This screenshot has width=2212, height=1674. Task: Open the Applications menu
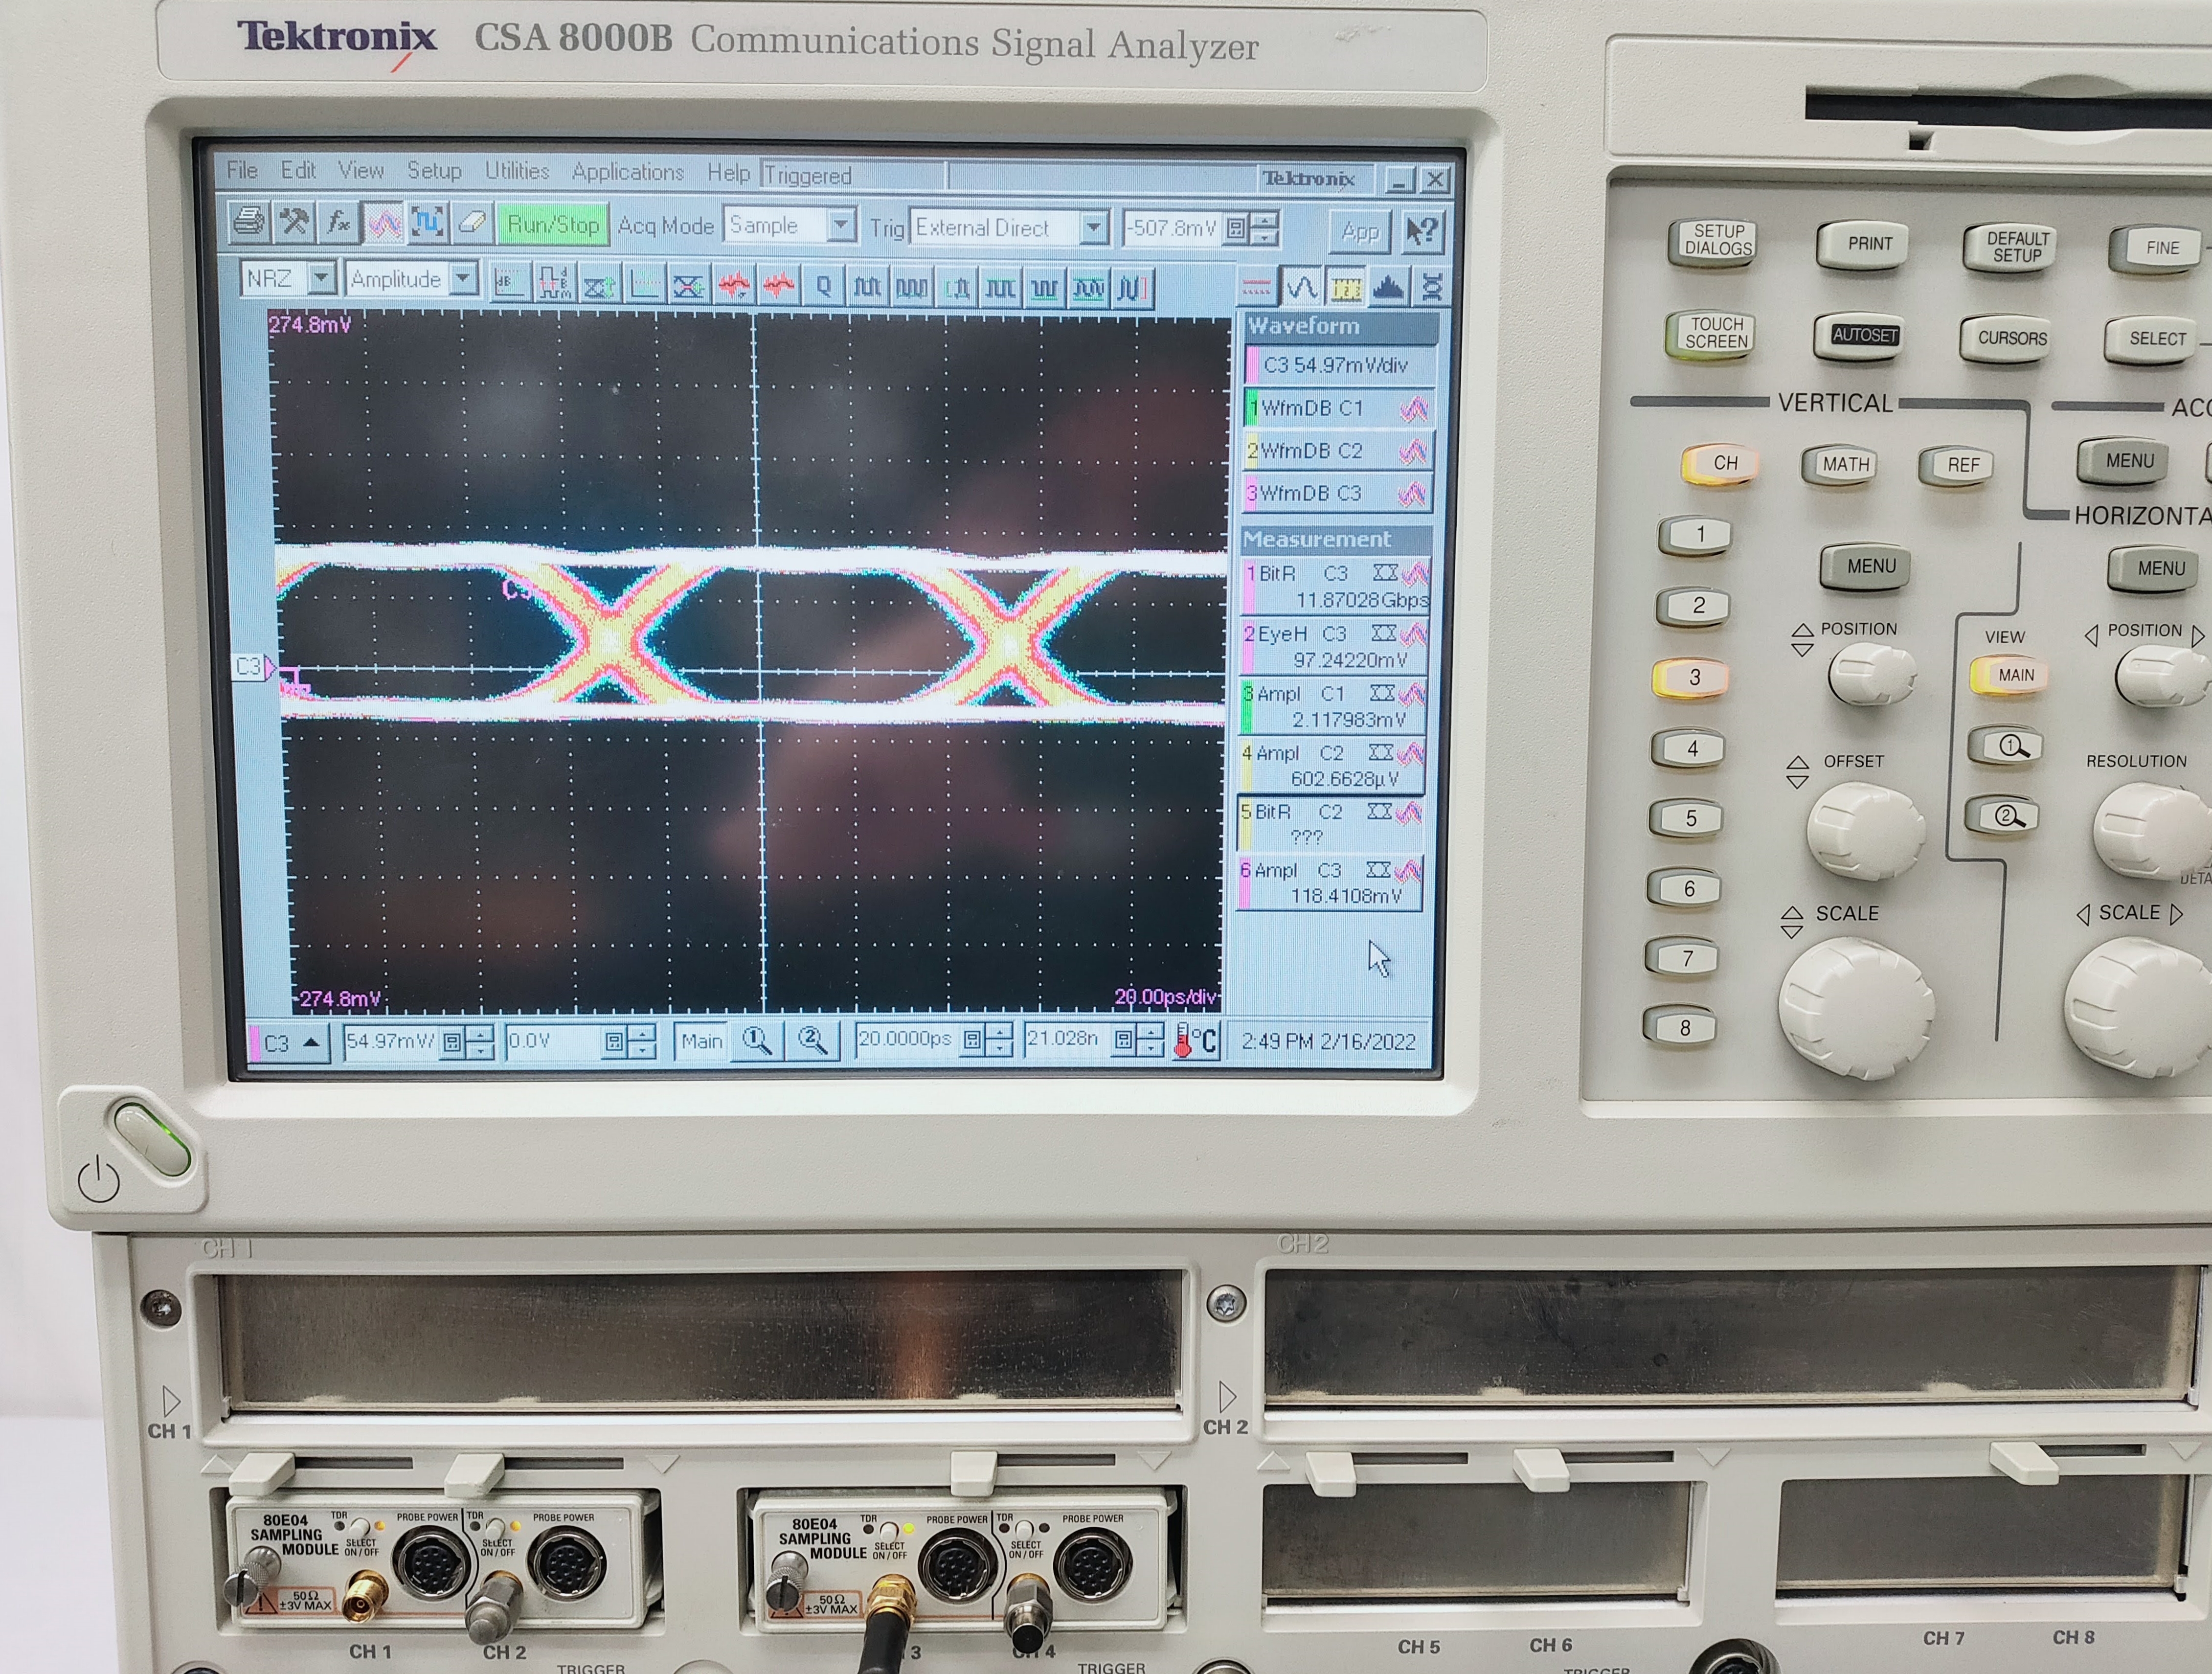click(628, 172)
